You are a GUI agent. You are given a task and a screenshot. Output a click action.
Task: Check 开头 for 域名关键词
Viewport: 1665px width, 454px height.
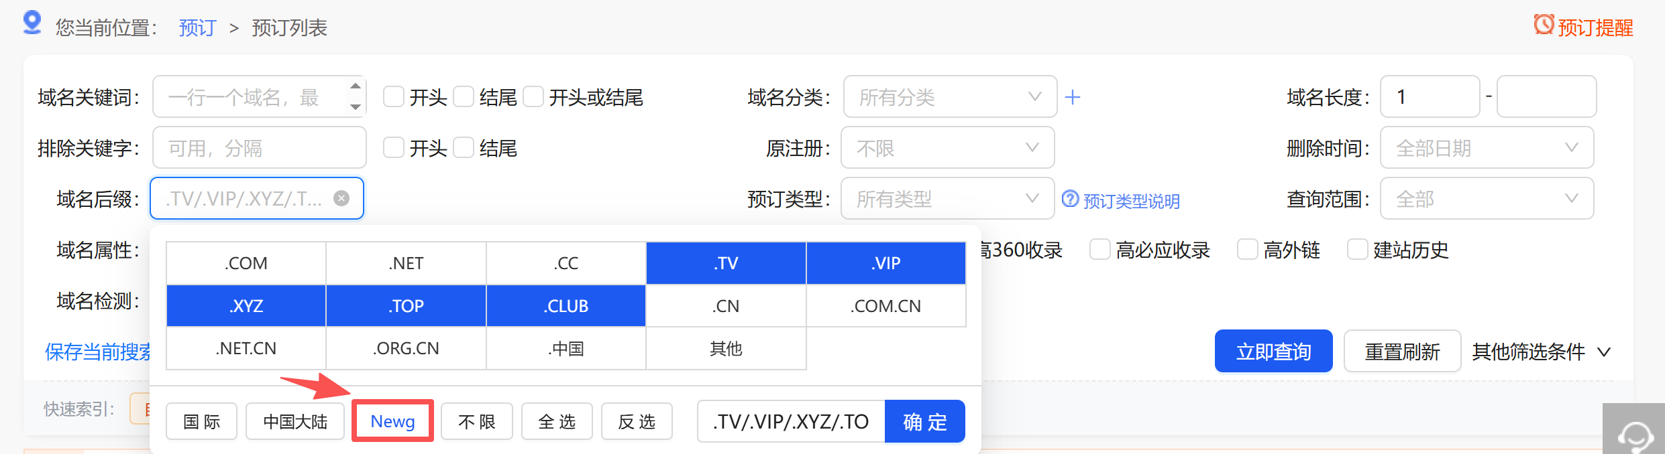tap(394, 96)
